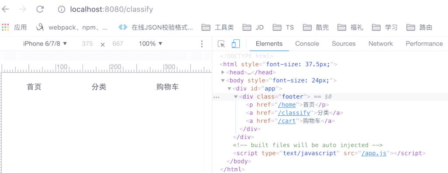Open the 酷兜 bookmark folder
Image resolution: width=448 pixels, height=173 pixels.
pyautogui.click(x=316, y=27)
